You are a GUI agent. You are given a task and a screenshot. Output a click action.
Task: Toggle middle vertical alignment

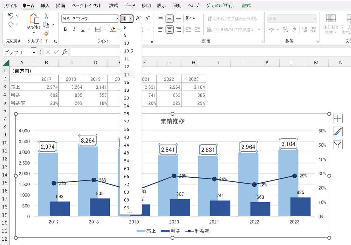pyautogui.click(x=169, y=19)
